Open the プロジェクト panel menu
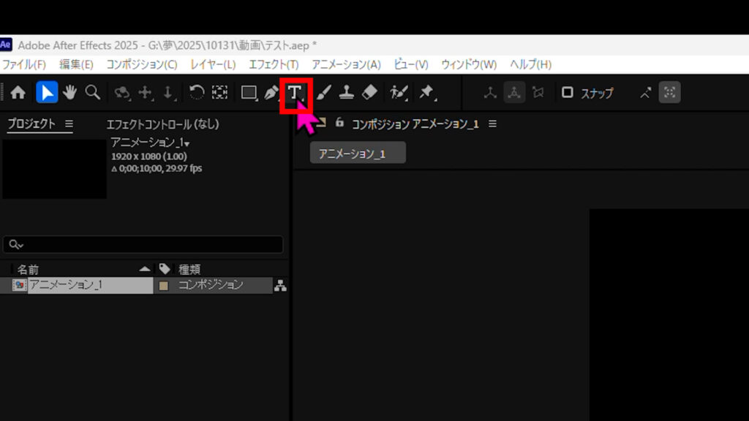This screenshot has height=421, width=749. click(x=69, y=124)
